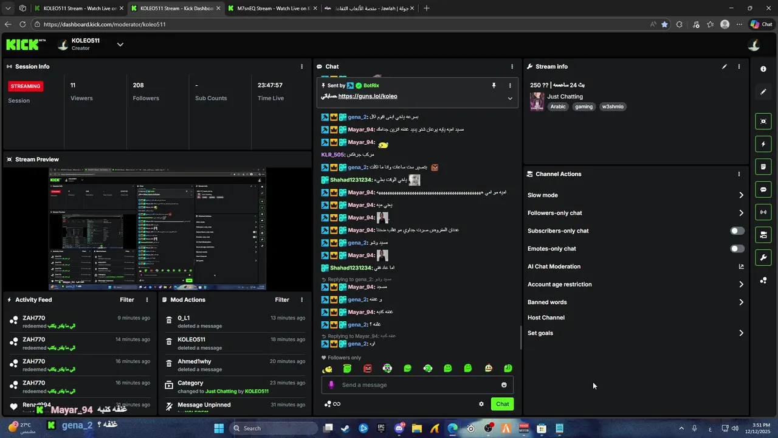Switch to first KOLEO511 Stream tab
778x438 pixels.
point(78,9)
